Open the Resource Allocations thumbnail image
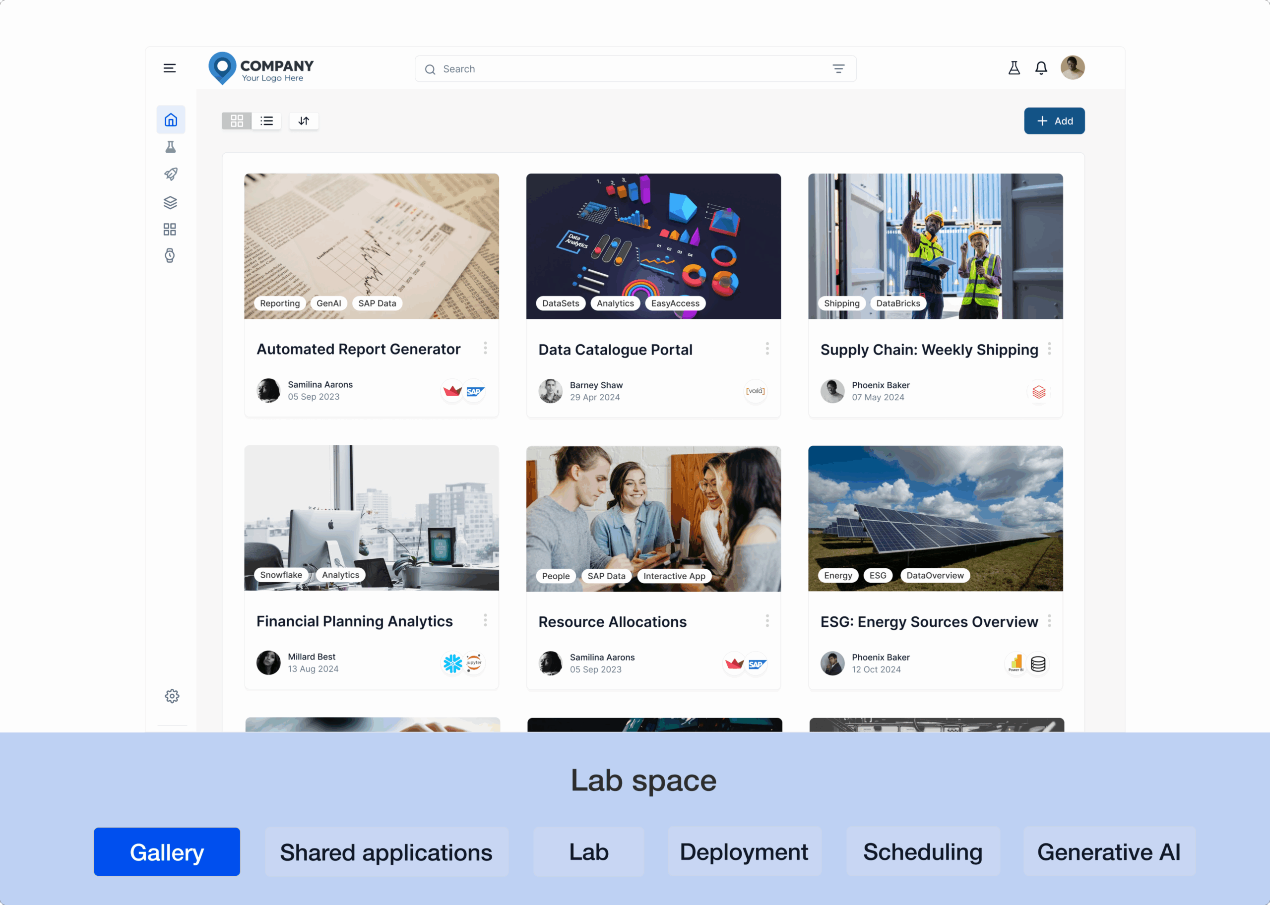The image size is (1270, 905). pyautogui.click(x=653, y=518)
